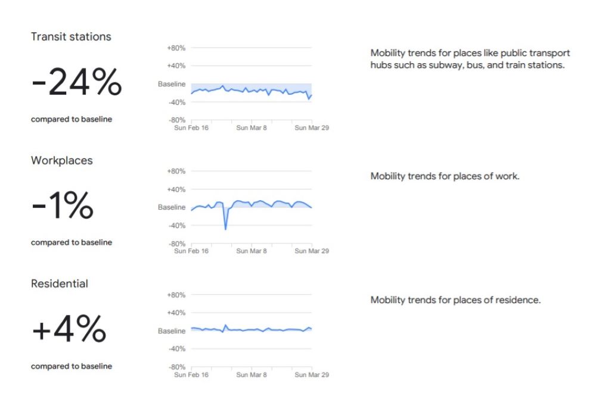Click "Sun Mar 29" under Residential chart

click(312, 375)
